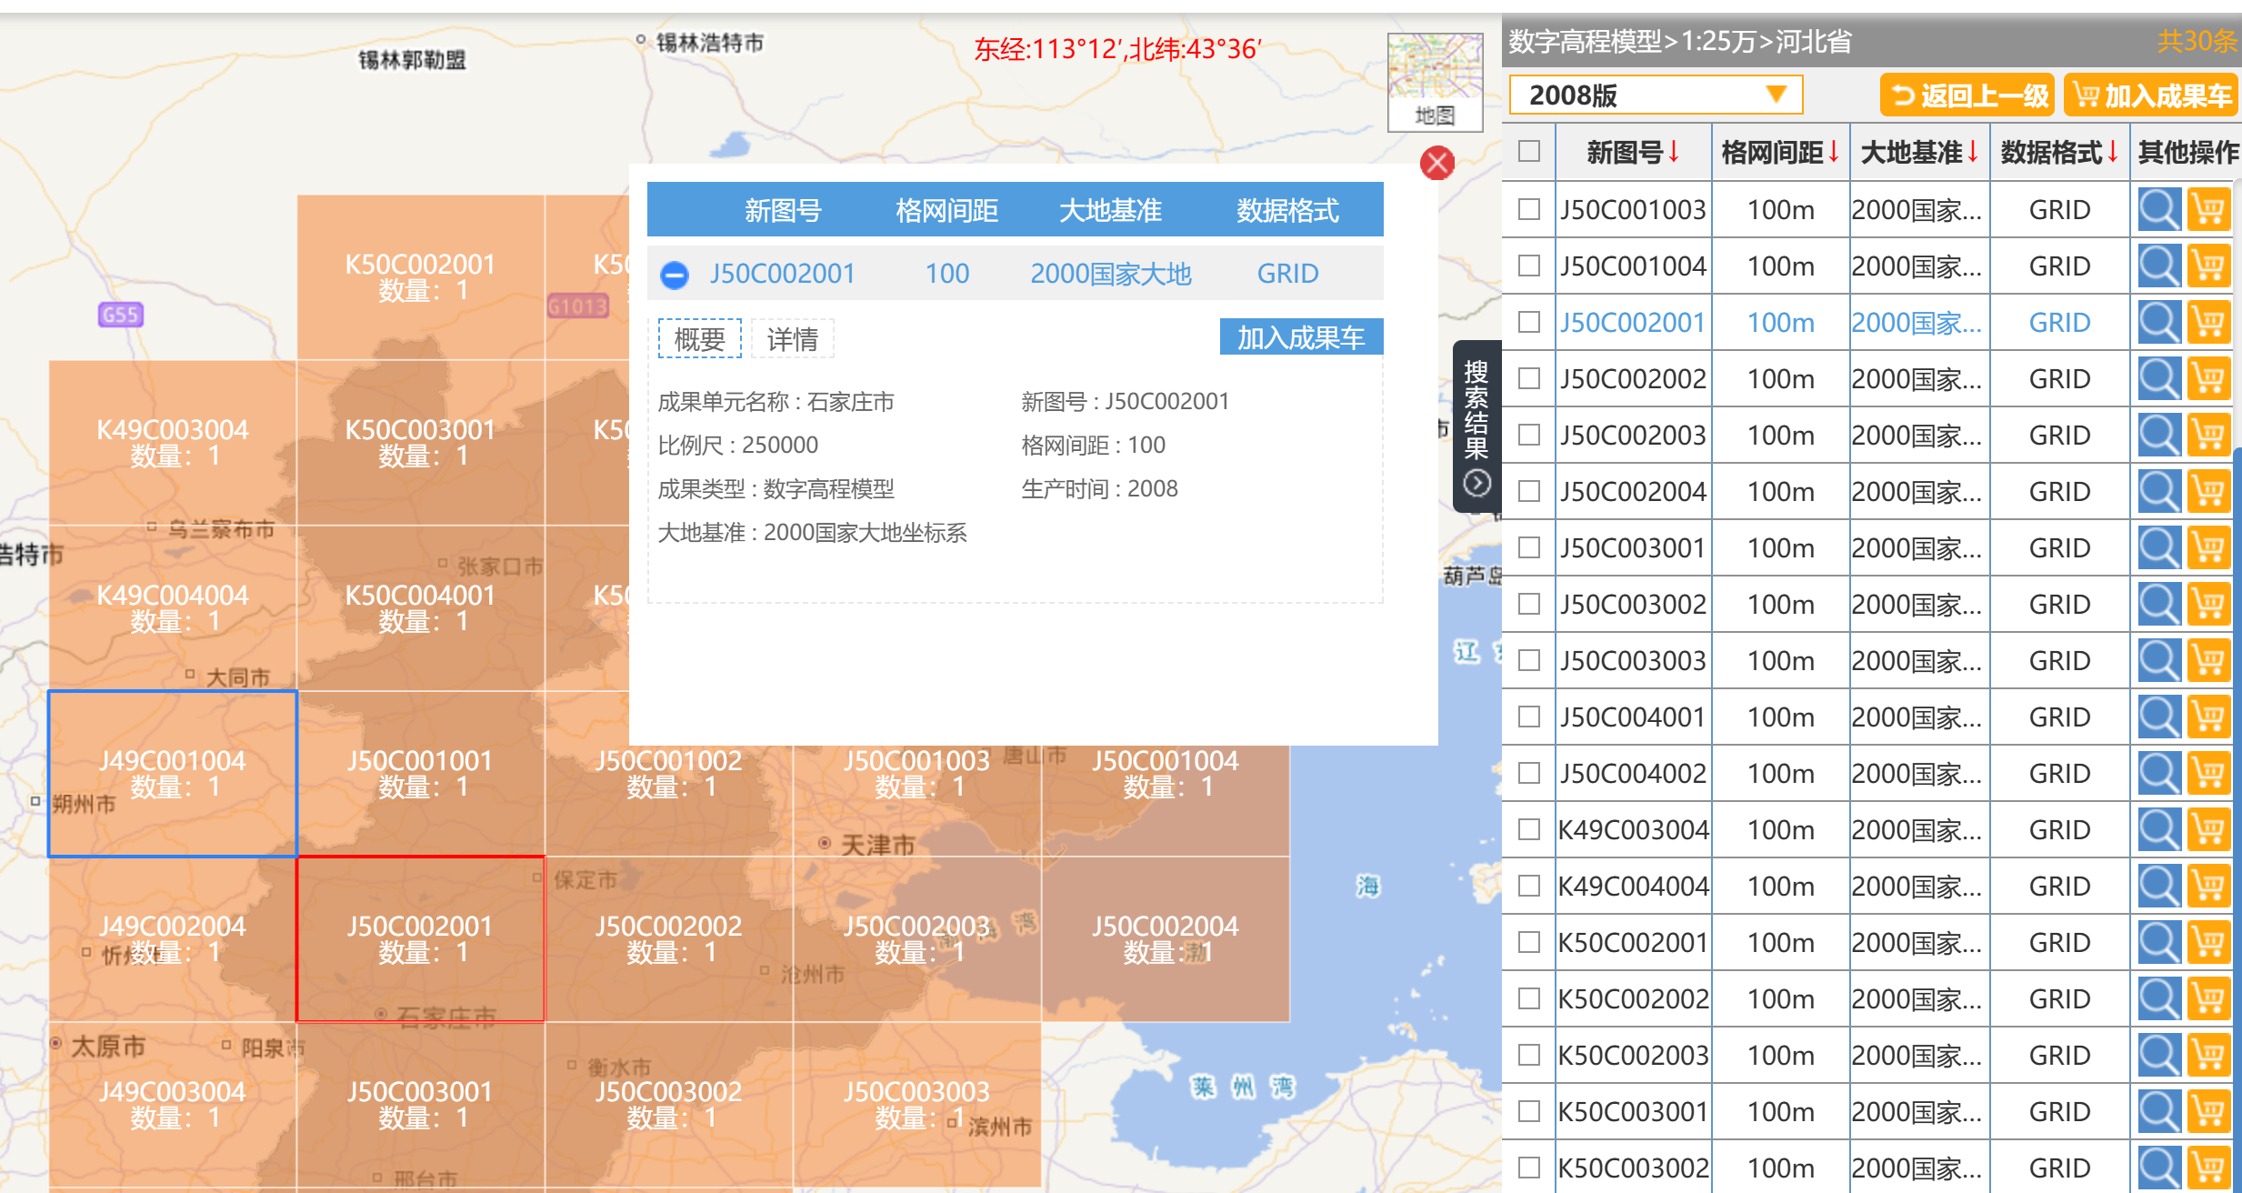Sort by 新图号 column header arrow
This screenshot has height=1193, width=2242.
[1673, 152]
